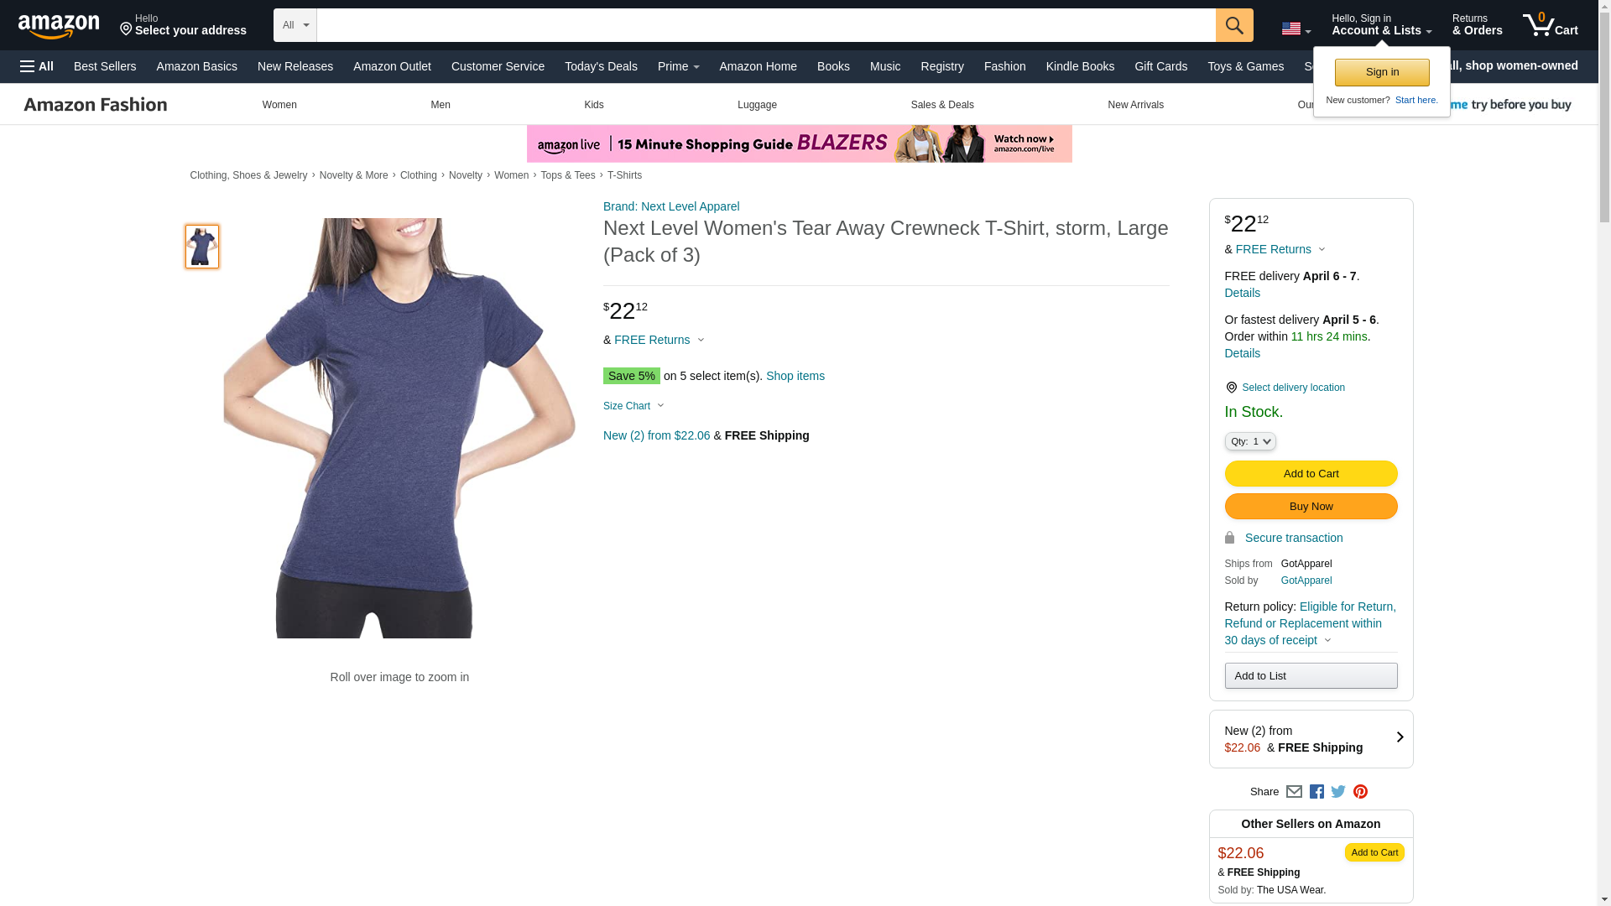Click the Brand: Next Level Apparel link
The image size is (1611, 906).
click(x=670, y=206)
